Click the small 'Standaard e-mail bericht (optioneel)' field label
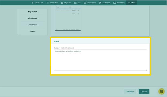 64,48
